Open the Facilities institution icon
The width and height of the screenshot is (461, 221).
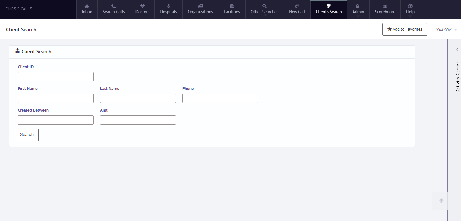tap(232, 6)
